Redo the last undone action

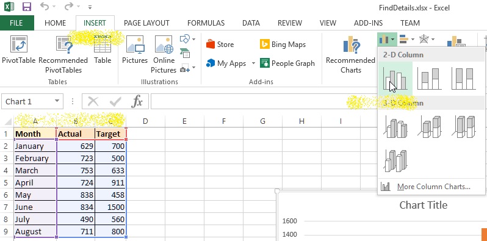coord(68,6)
